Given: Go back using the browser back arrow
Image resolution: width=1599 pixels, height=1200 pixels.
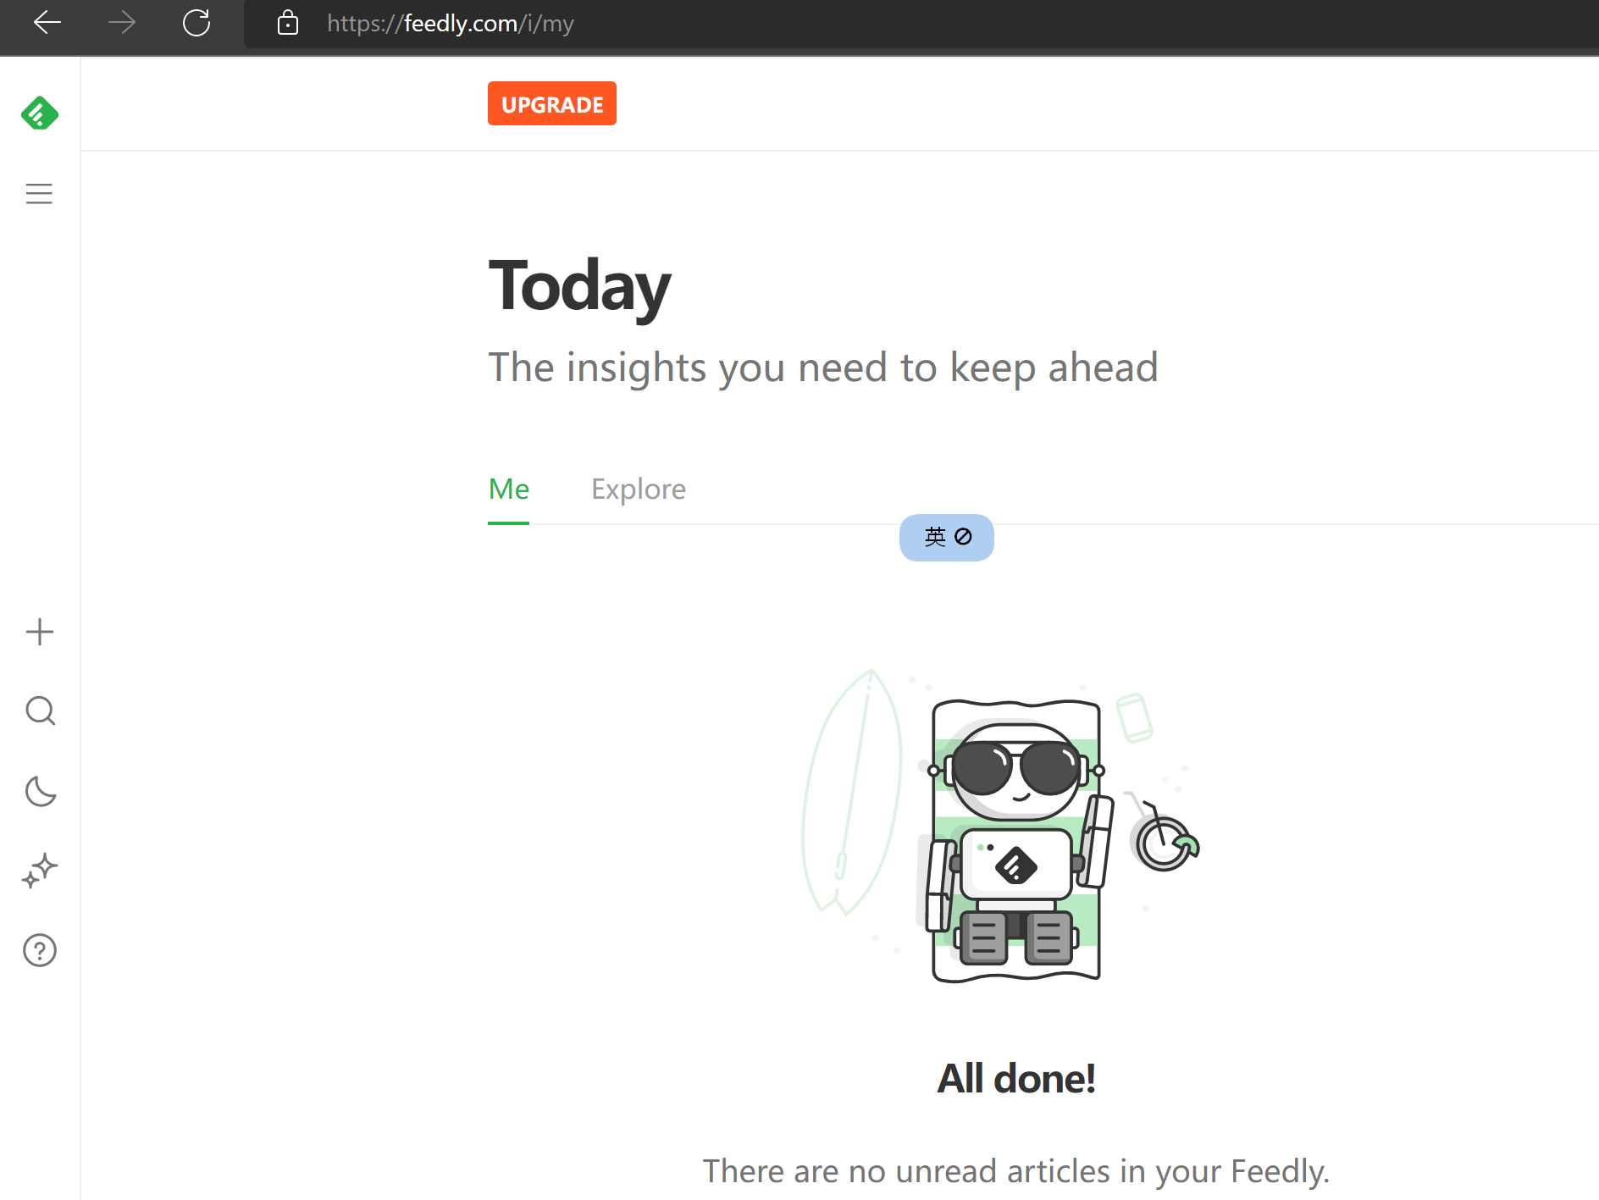Looking at the screenshot, I should coord(47,23).
